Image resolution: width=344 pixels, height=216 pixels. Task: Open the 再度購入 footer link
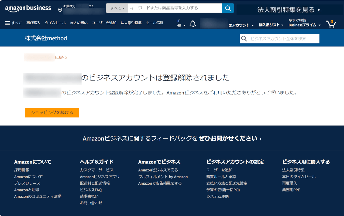click(x=290, y=183)
